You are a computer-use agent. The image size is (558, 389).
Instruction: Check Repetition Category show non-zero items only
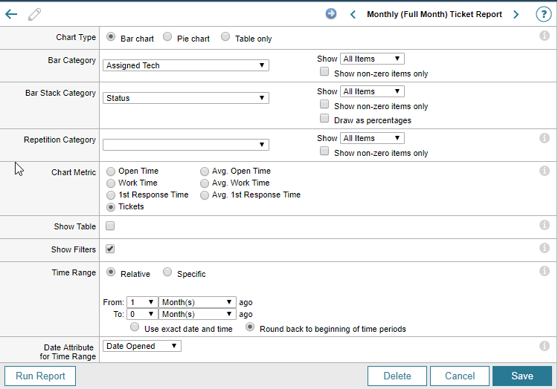click(324, 151)
